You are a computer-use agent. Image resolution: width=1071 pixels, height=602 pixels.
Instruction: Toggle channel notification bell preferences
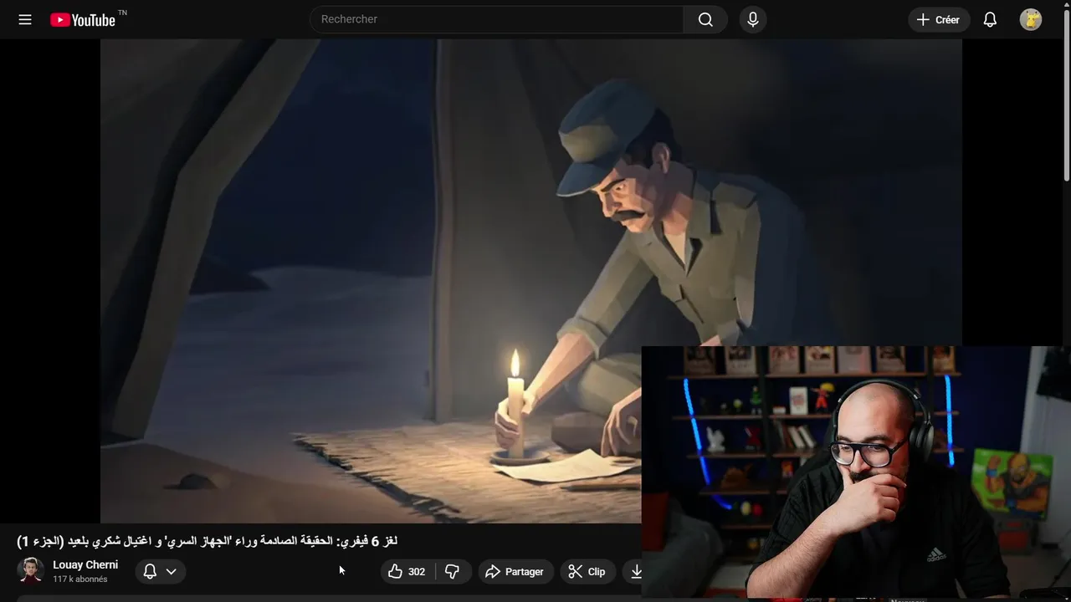151,572
